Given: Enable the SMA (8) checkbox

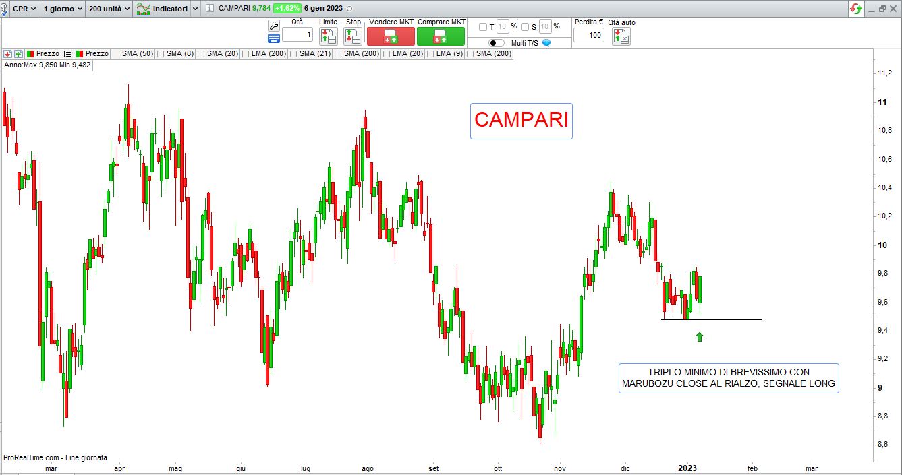Looking at the screenshot, I should (x=161, y=53).
